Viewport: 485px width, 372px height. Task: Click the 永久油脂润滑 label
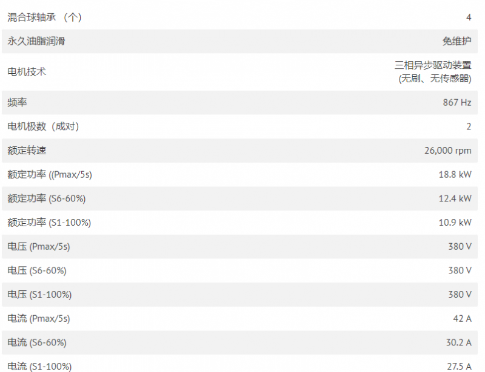click(36, 41)
